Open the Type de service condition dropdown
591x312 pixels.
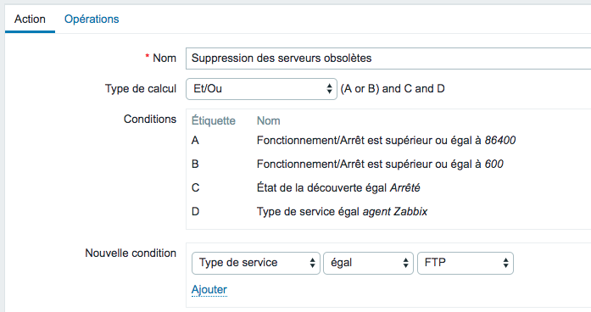click(x=256, y=263)
